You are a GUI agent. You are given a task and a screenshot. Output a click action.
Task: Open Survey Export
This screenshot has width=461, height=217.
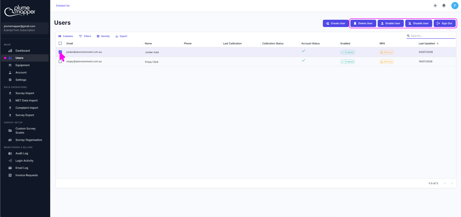[x=25, y=115]
